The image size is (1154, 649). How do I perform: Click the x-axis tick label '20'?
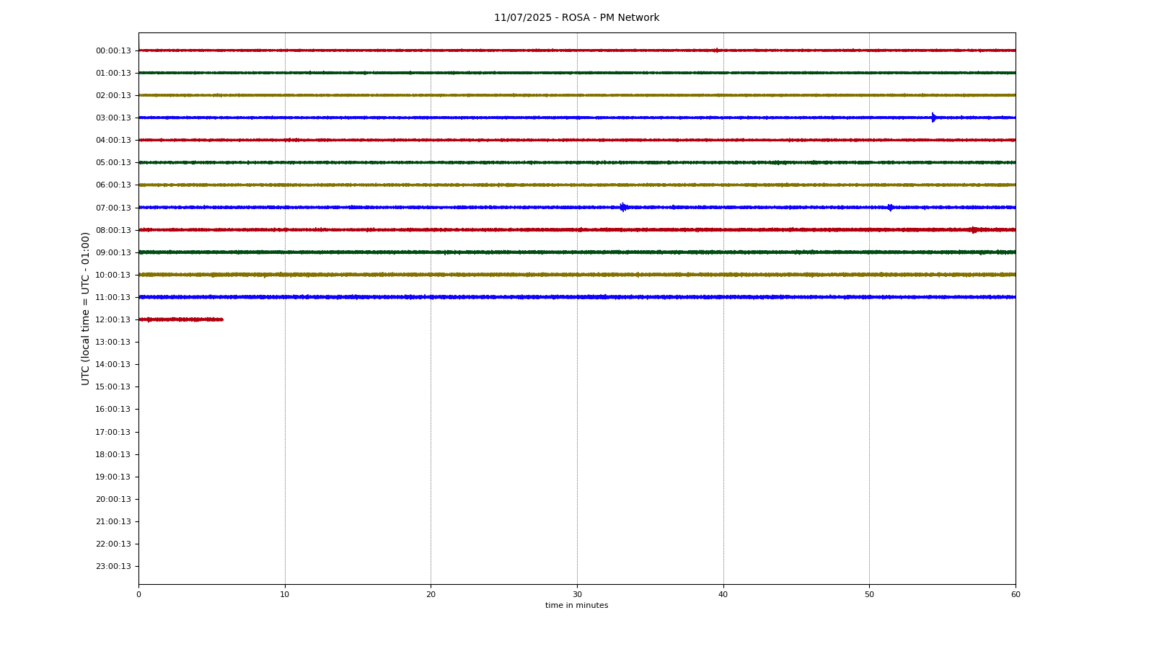point(431,594)
